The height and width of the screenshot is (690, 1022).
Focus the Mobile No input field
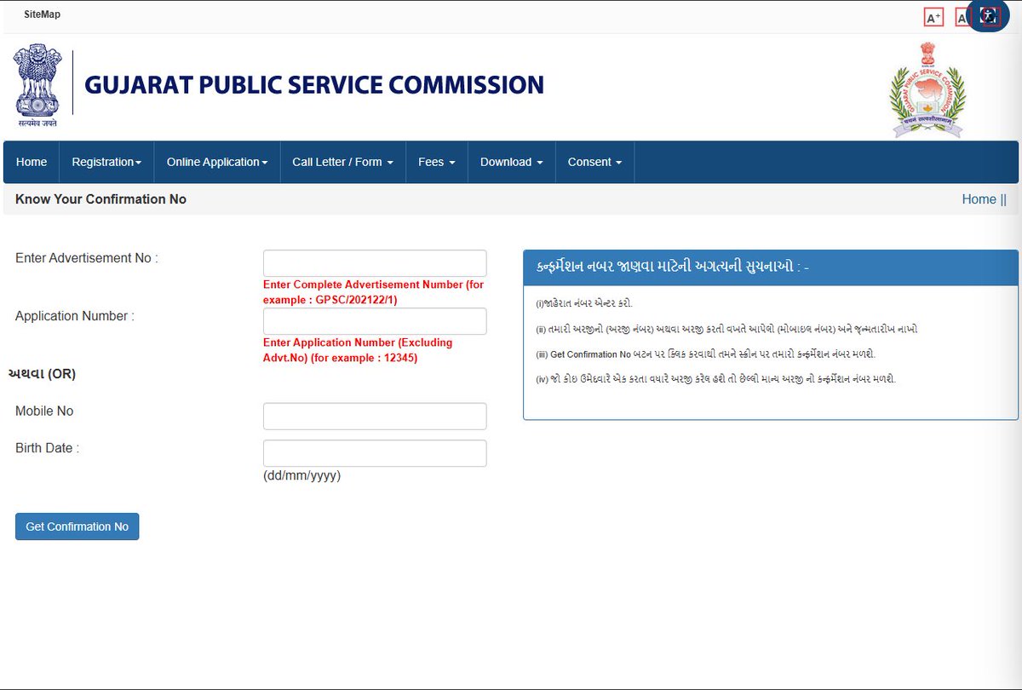click(x=375, y=417)
